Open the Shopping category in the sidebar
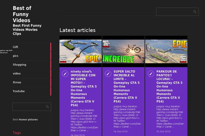This screenshot has width=205, height=136. (x=32, y=65)
